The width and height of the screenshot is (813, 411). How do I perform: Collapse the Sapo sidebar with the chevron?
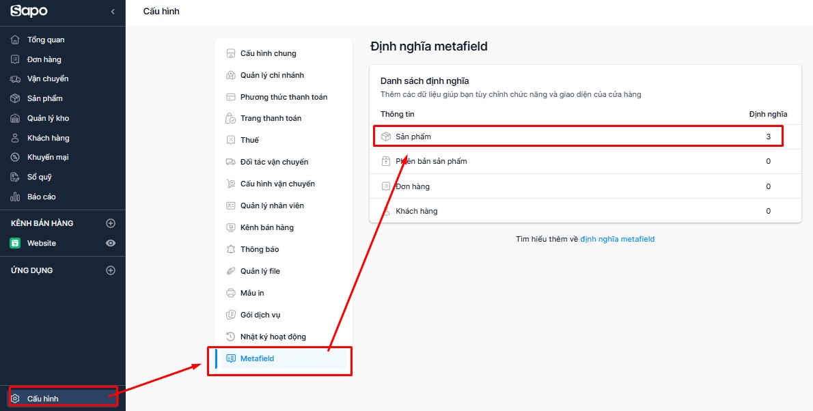tap(113, 12)
